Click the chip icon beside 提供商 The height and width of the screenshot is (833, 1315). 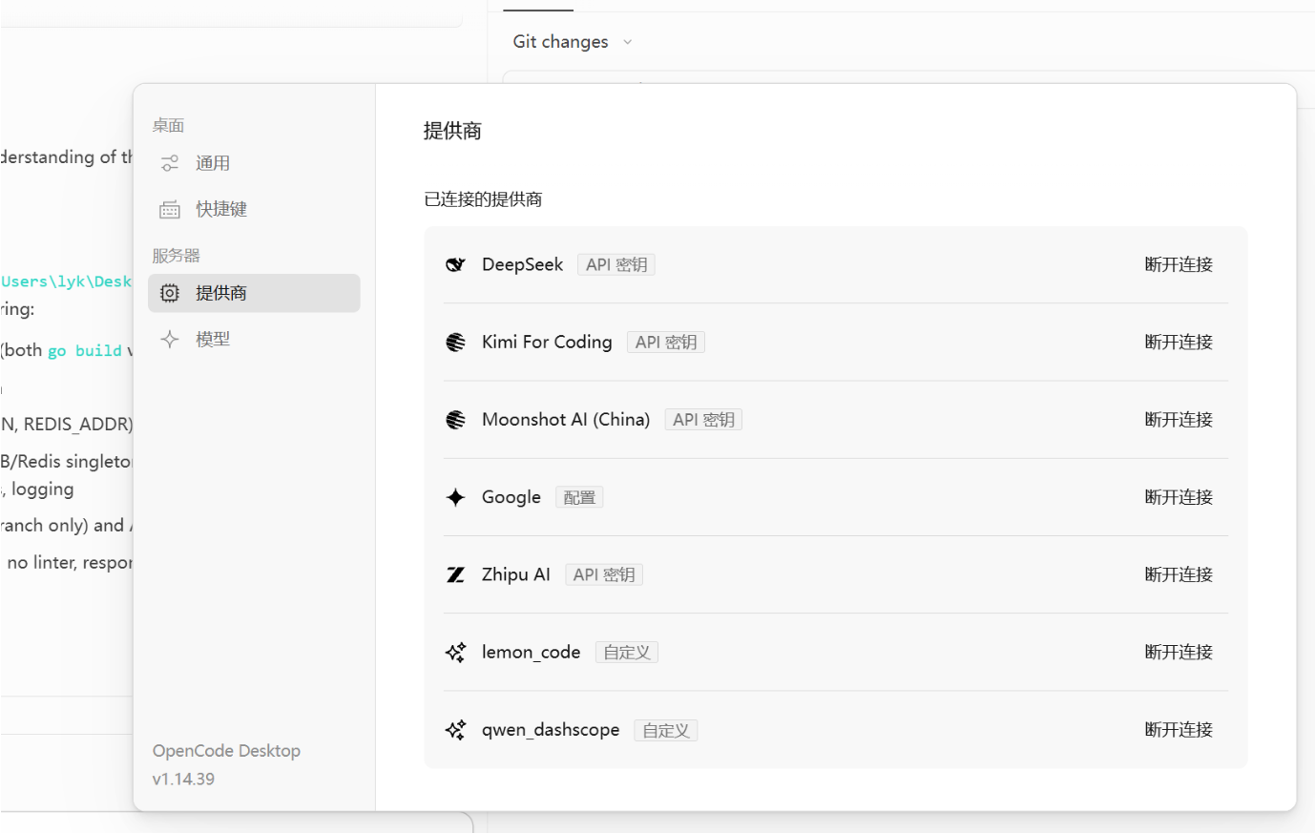point(170,293)
